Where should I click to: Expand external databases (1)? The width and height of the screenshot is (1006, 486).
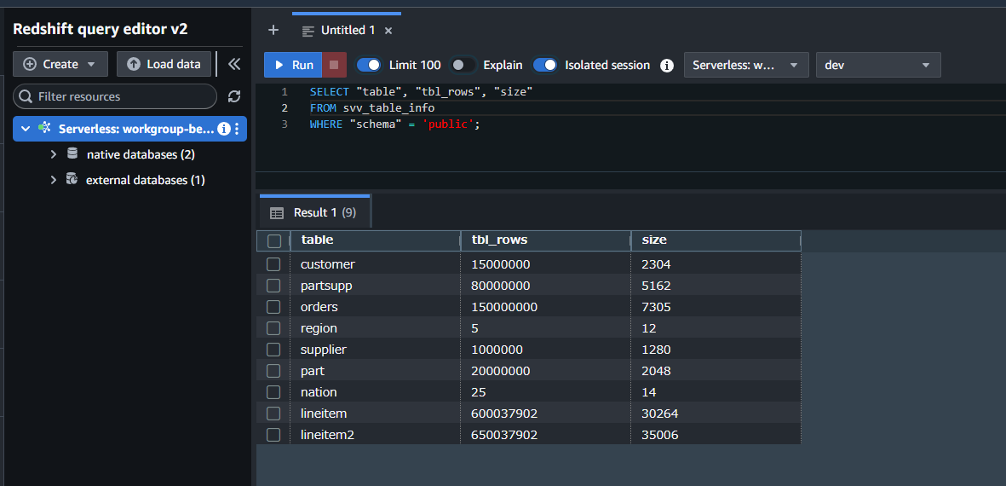click(54, 180)
